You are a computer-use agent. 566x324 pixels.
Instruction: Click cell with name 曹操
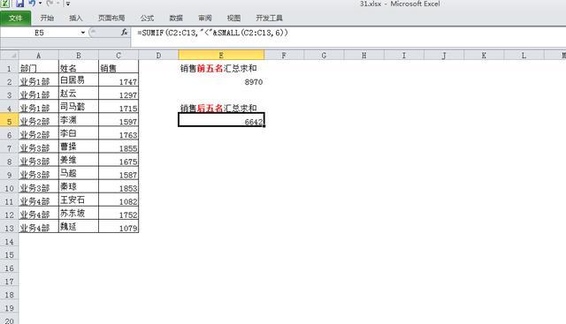click(x=79, y=147)
